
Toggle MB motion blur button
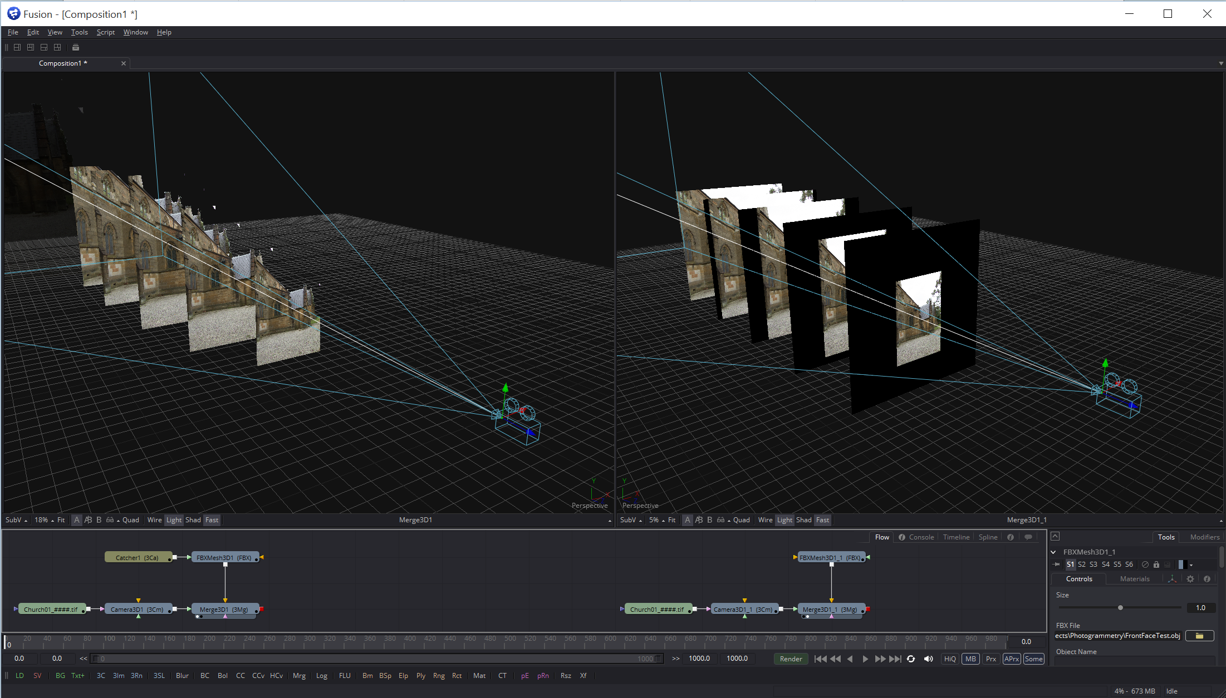coord(970,659)
